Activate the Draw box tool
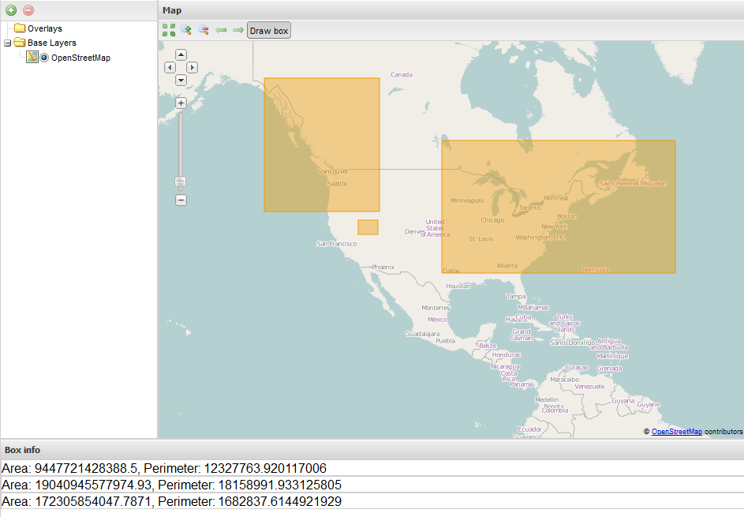 (268, 29)
